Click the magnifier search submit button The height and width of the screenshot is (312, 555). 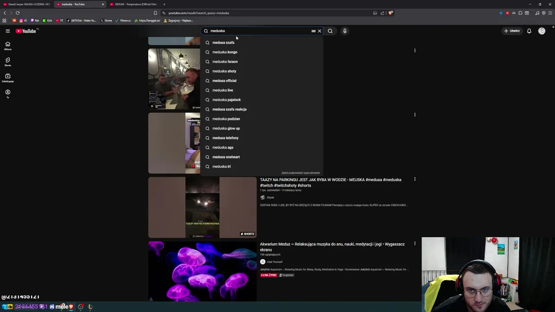pos(330,31)
